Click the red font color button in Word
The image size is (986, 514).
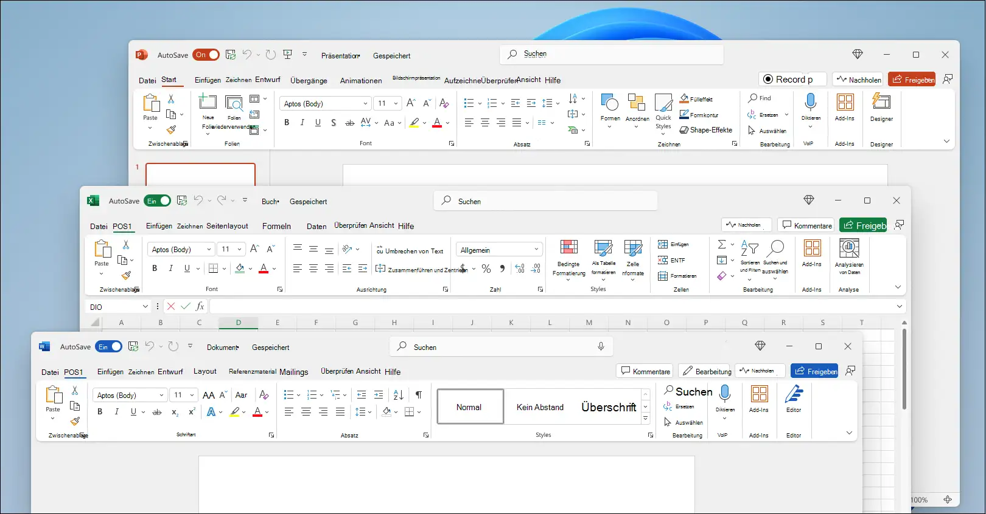pyautogui.click(x=257, y=412)
